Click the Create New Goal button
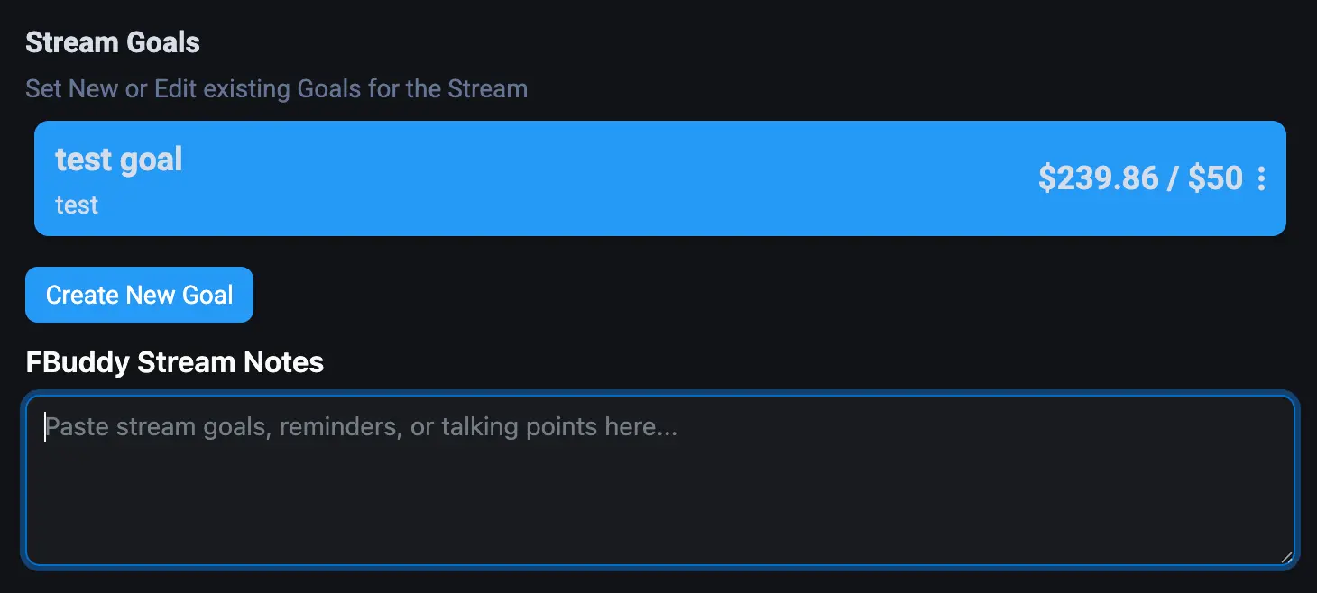 pos(139,294)
